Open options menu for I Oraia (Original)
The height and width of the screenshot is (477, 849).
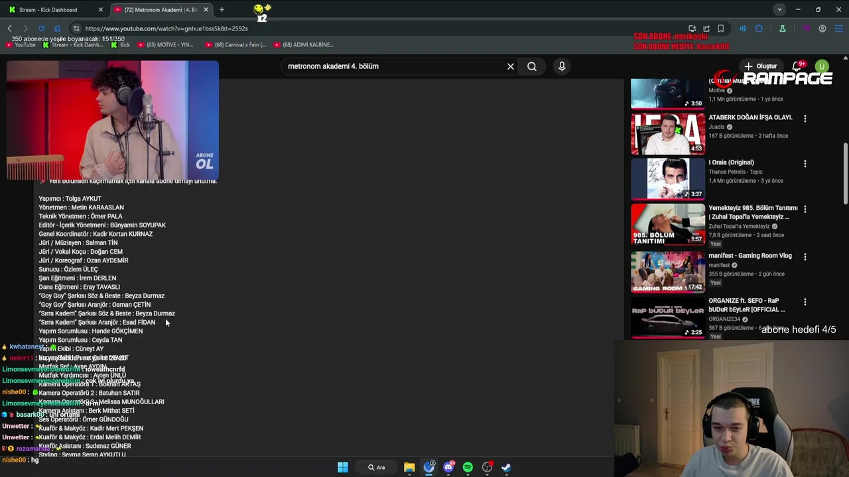(805, 164)
